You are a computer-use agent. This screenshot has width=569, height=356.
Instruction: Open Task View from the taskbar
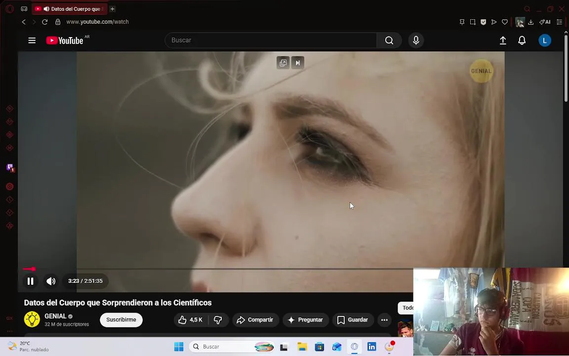click(284, 347)
